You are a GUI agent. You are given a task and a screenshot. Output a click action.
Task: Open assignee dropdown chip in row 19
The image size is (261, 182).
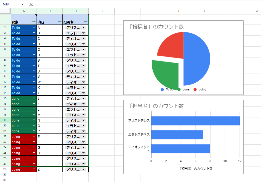click(x=76, y=120)
